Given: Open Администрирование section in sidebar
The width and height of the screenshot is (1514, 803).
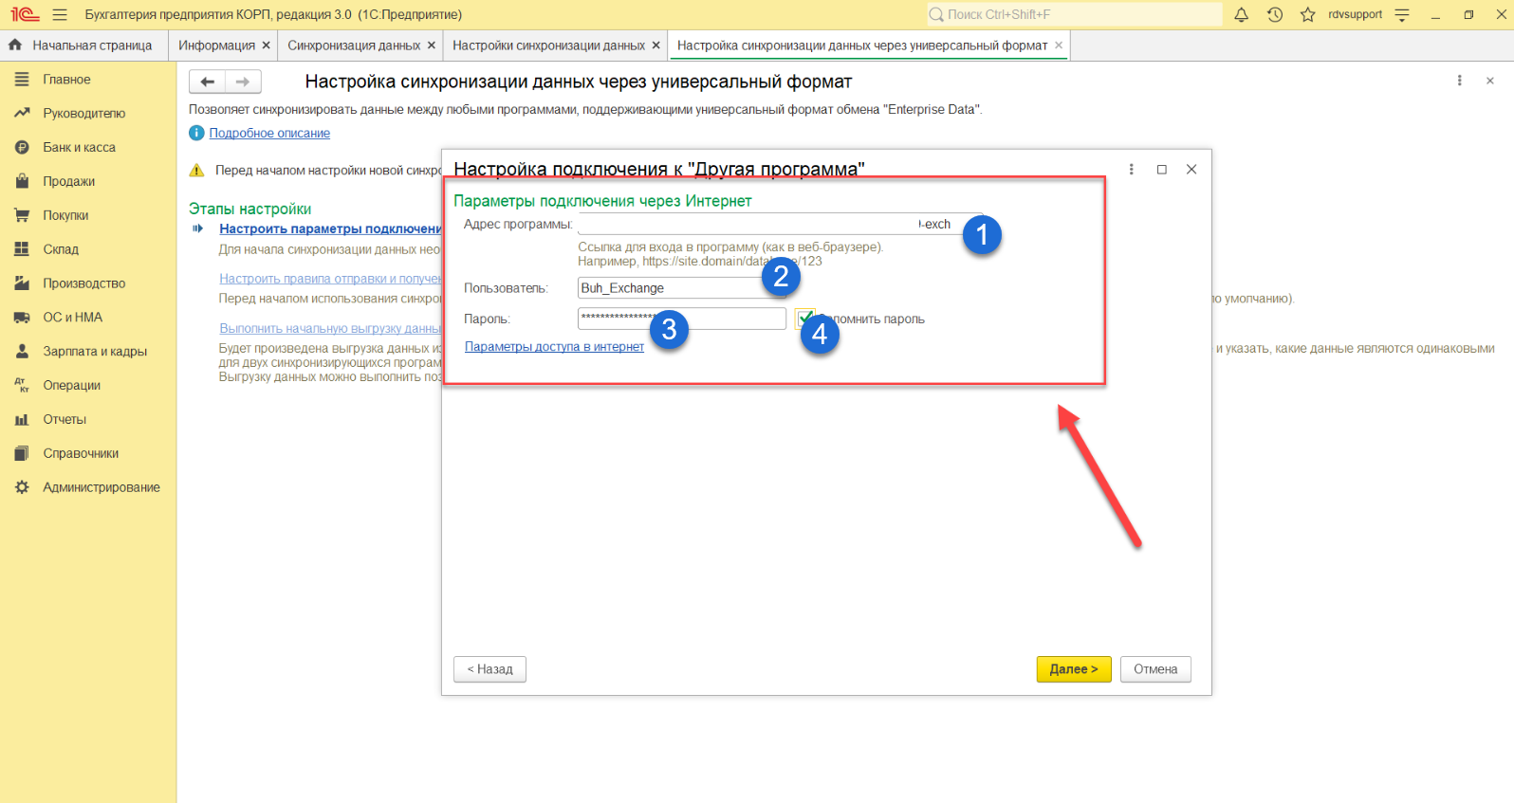Looking at the screenshot, I should coord(101,487).
